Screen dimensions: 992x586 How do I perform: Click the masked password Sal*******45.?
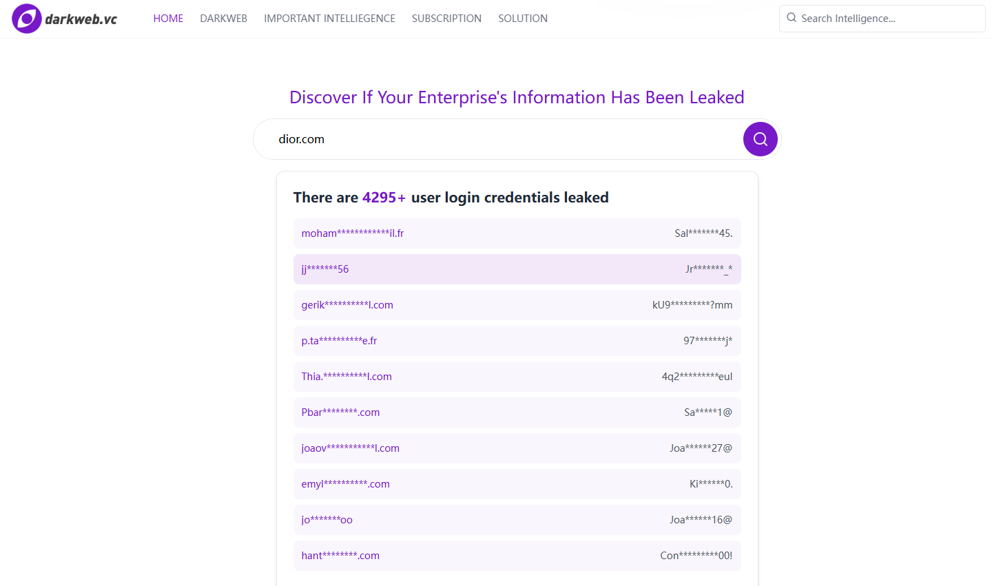point(703,233)
